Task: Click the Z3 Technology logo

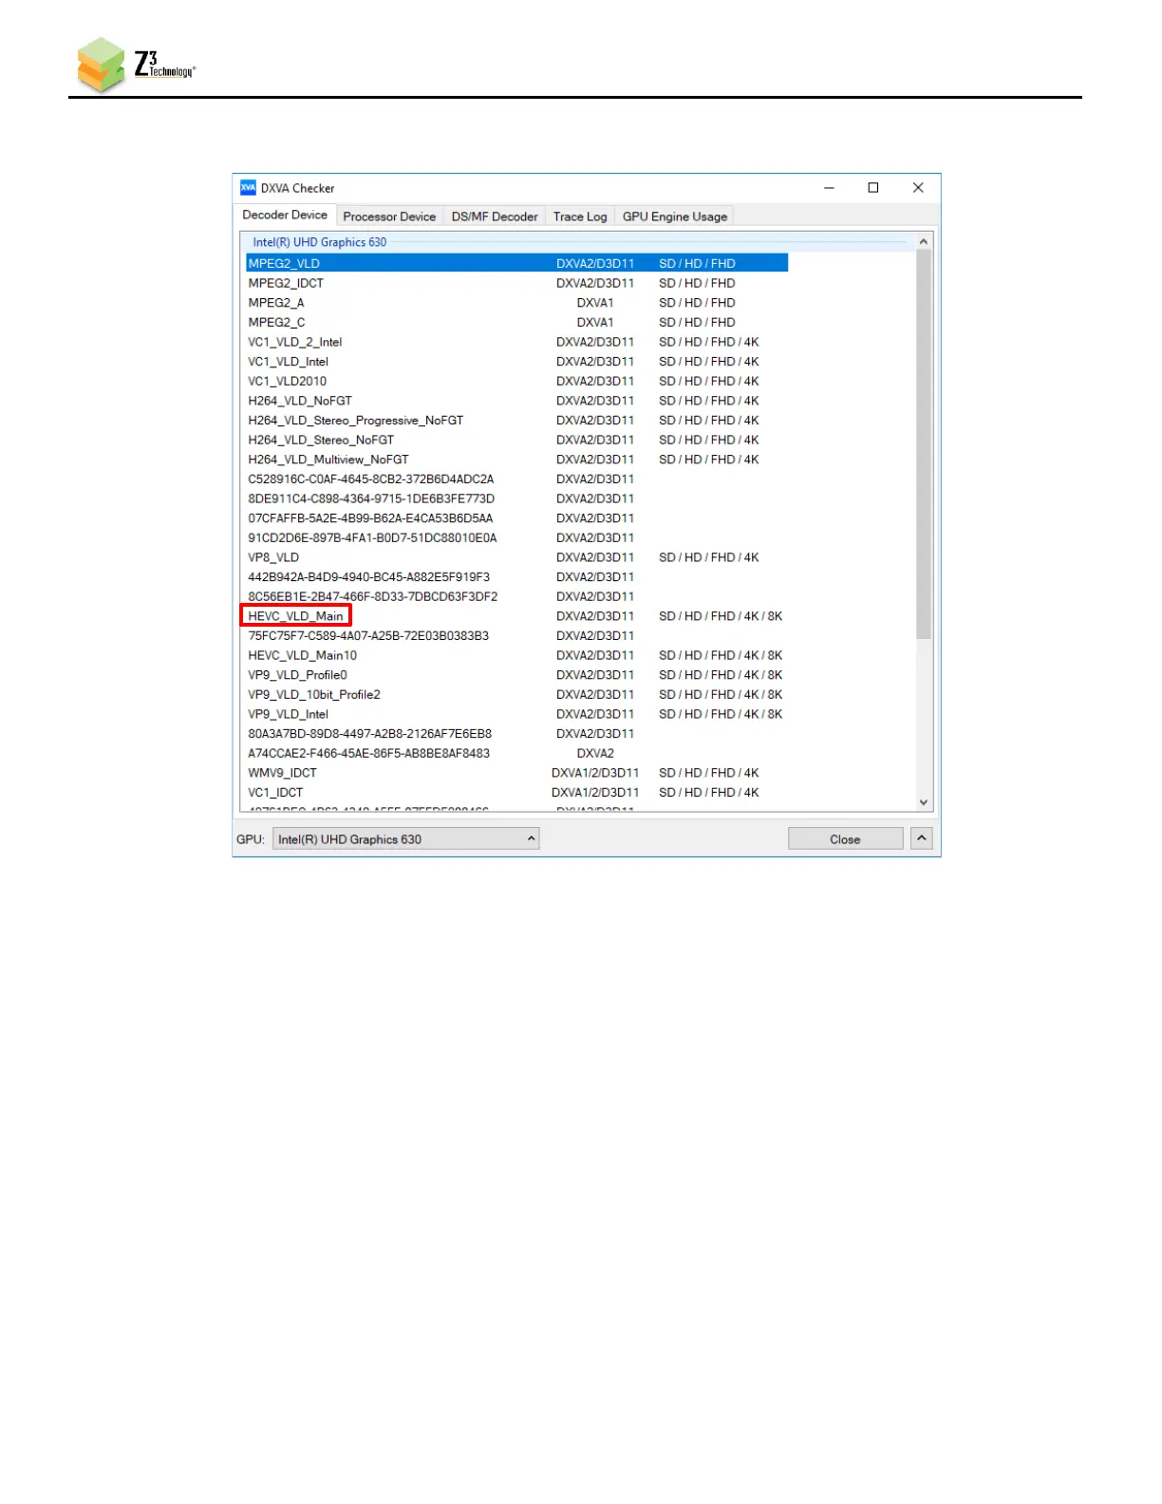Action: pos(136,65)
